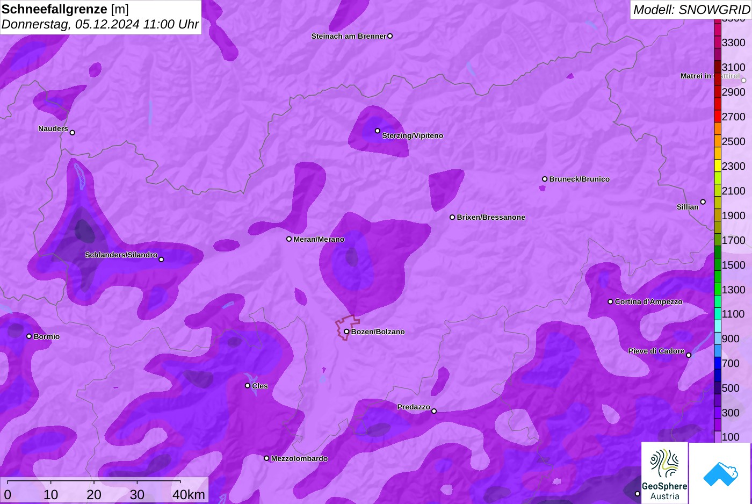Click the legend's cyan 1100 color band
Screen dimensions: 752x504
[x=718, y=314]
